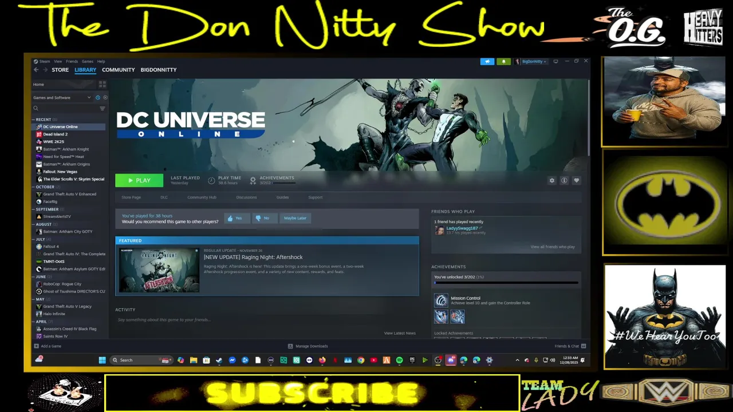The image size is (733, 412).
Task: Open the Discussions link
Action: (246, 197)
